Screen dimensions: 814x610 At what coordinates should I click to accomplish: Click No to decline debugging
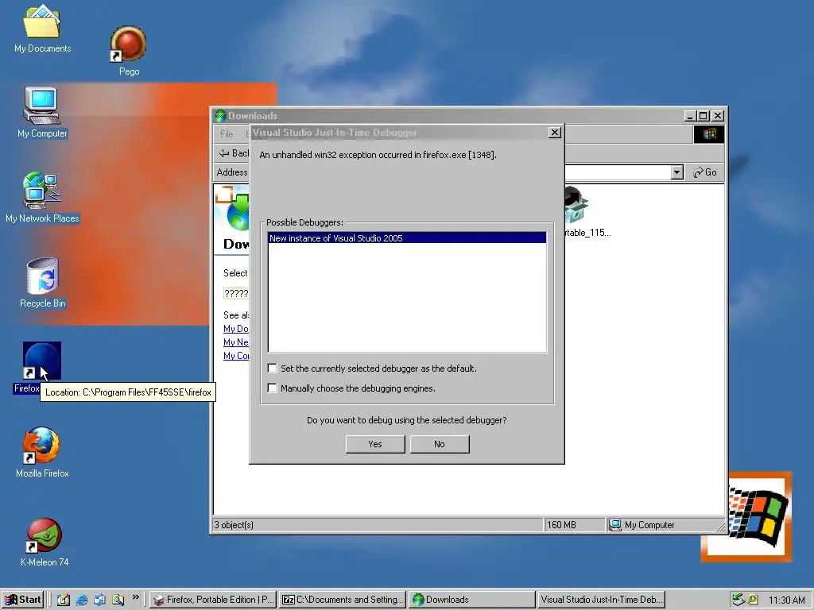point(440,444)
